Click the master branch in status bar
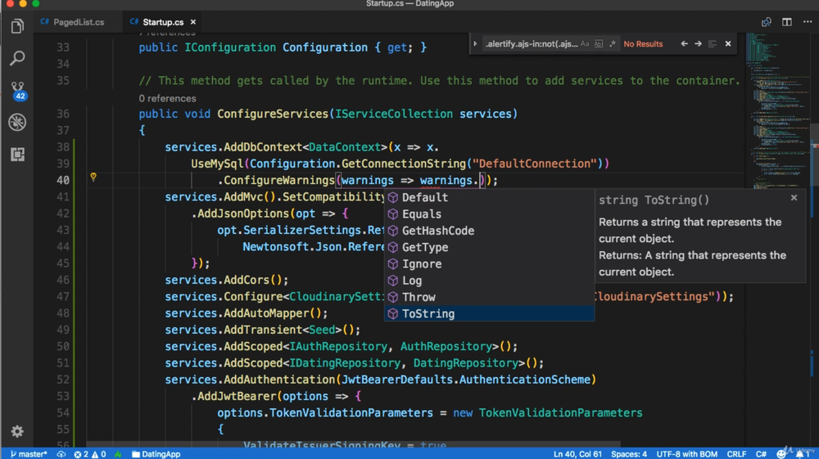This screenshot has width=819, height=459. click(29, 454)
